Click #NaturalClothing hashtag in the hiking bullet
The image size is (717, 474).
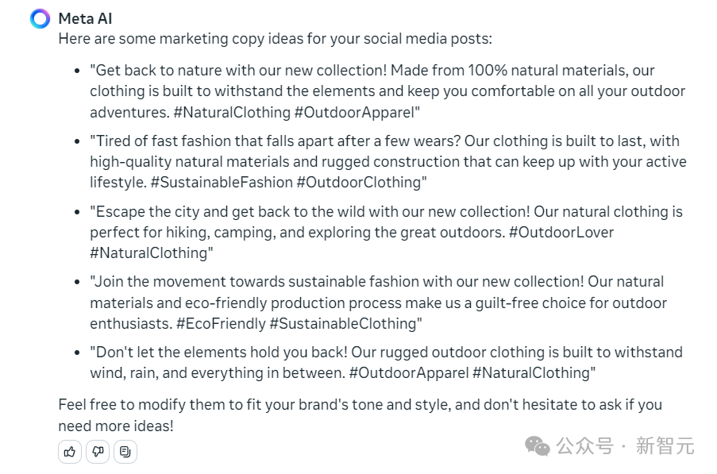[149, 252]
